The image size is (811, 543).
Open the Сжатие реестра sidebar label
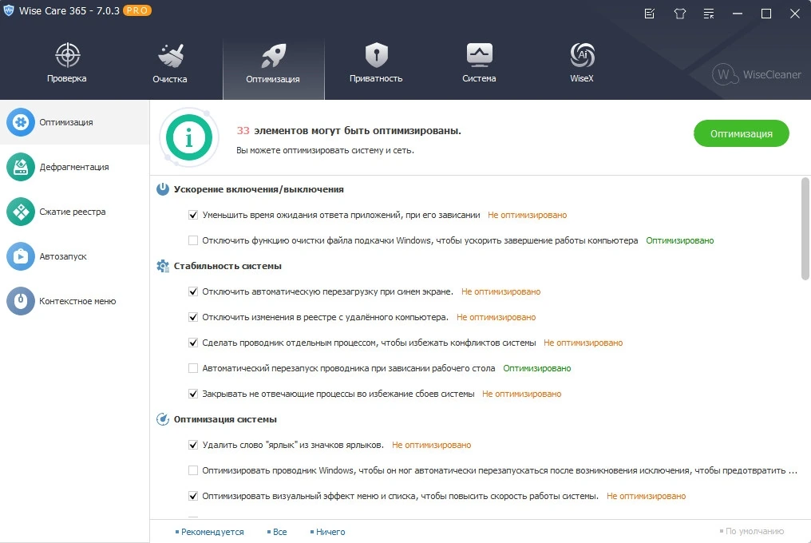tap(73, 211)
